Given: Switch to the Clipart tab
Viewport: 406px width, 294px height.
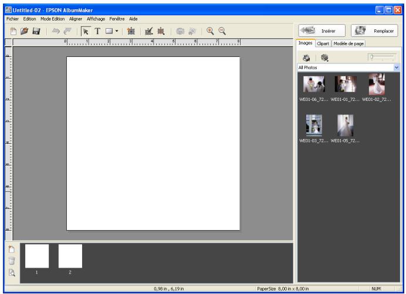Looking at the screenshot, I should click(323, 43).
